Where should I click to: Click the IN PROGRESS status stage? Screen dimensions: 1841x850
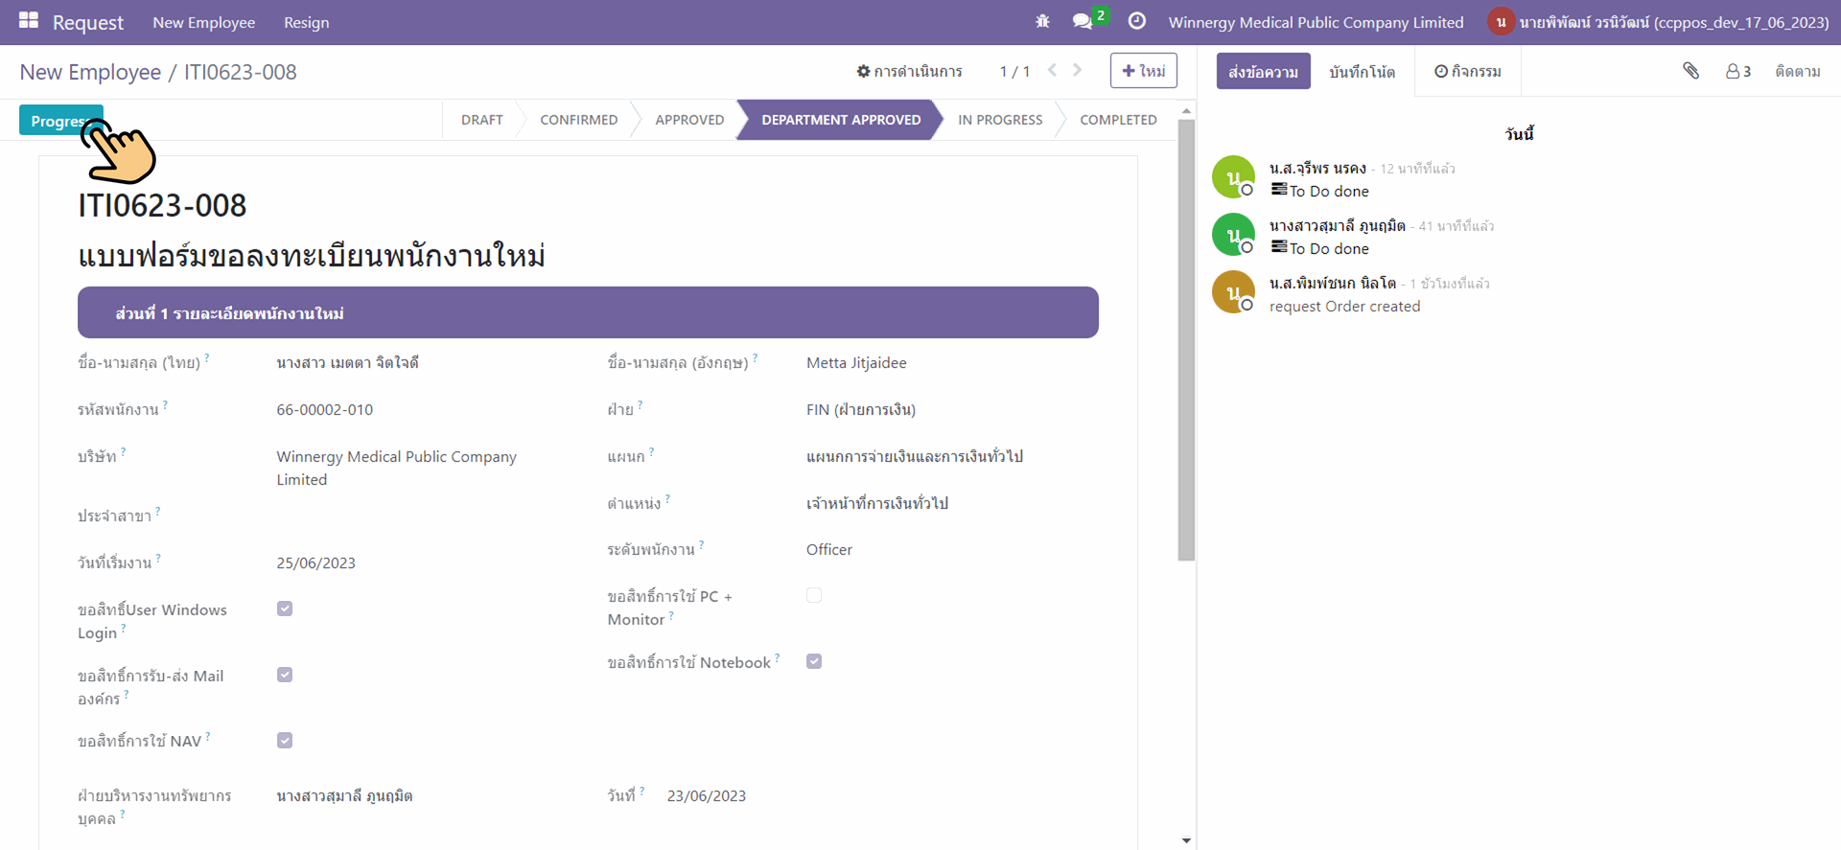999,120
